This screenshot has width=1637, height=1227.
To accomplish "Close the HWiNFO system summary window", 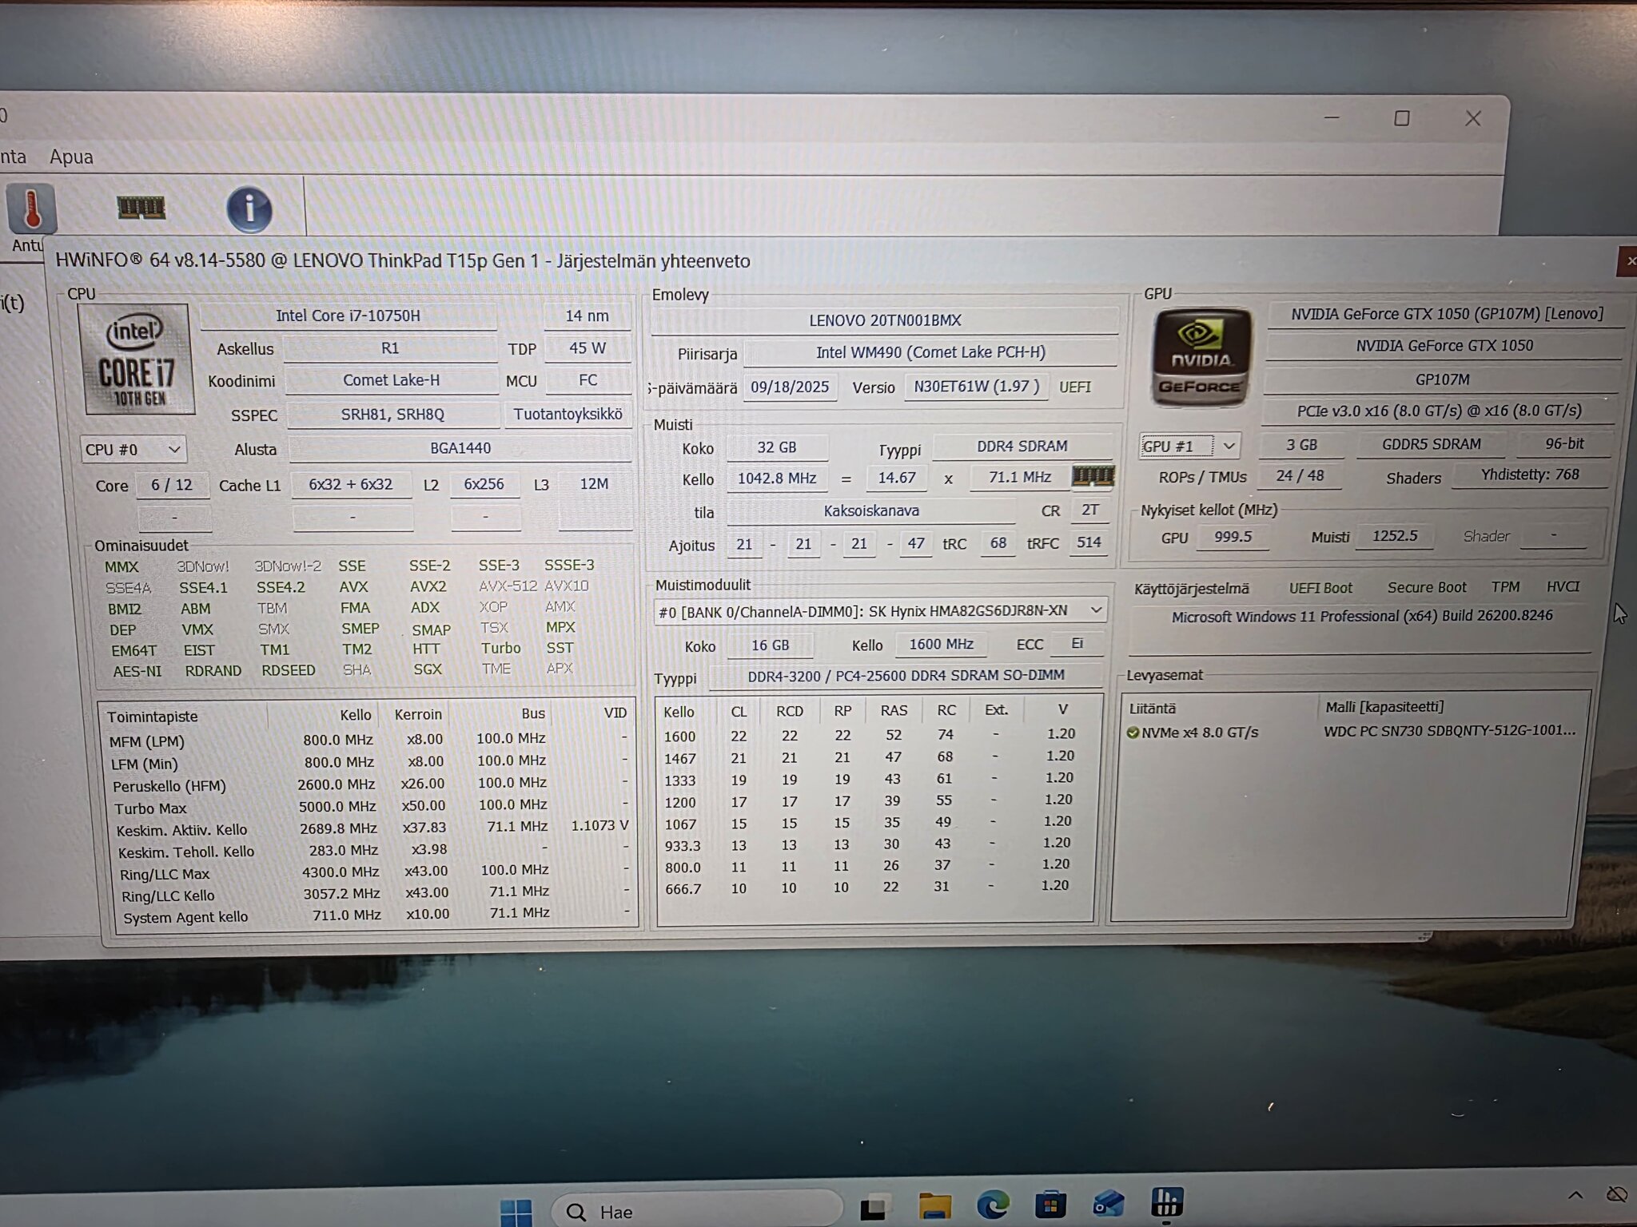I will coord(1627,261).
